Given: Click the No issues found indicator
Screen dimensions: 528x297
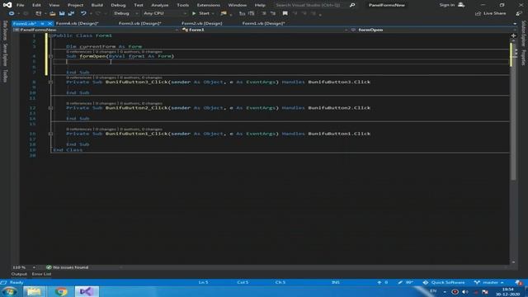Looking at the screenshot, I should [x=68, y=267].
